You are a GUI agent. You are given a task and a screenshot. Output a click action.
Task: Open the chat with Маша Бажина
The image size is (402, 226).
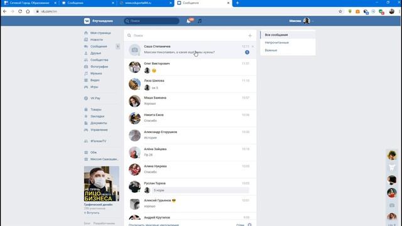[x=190, y=101]
